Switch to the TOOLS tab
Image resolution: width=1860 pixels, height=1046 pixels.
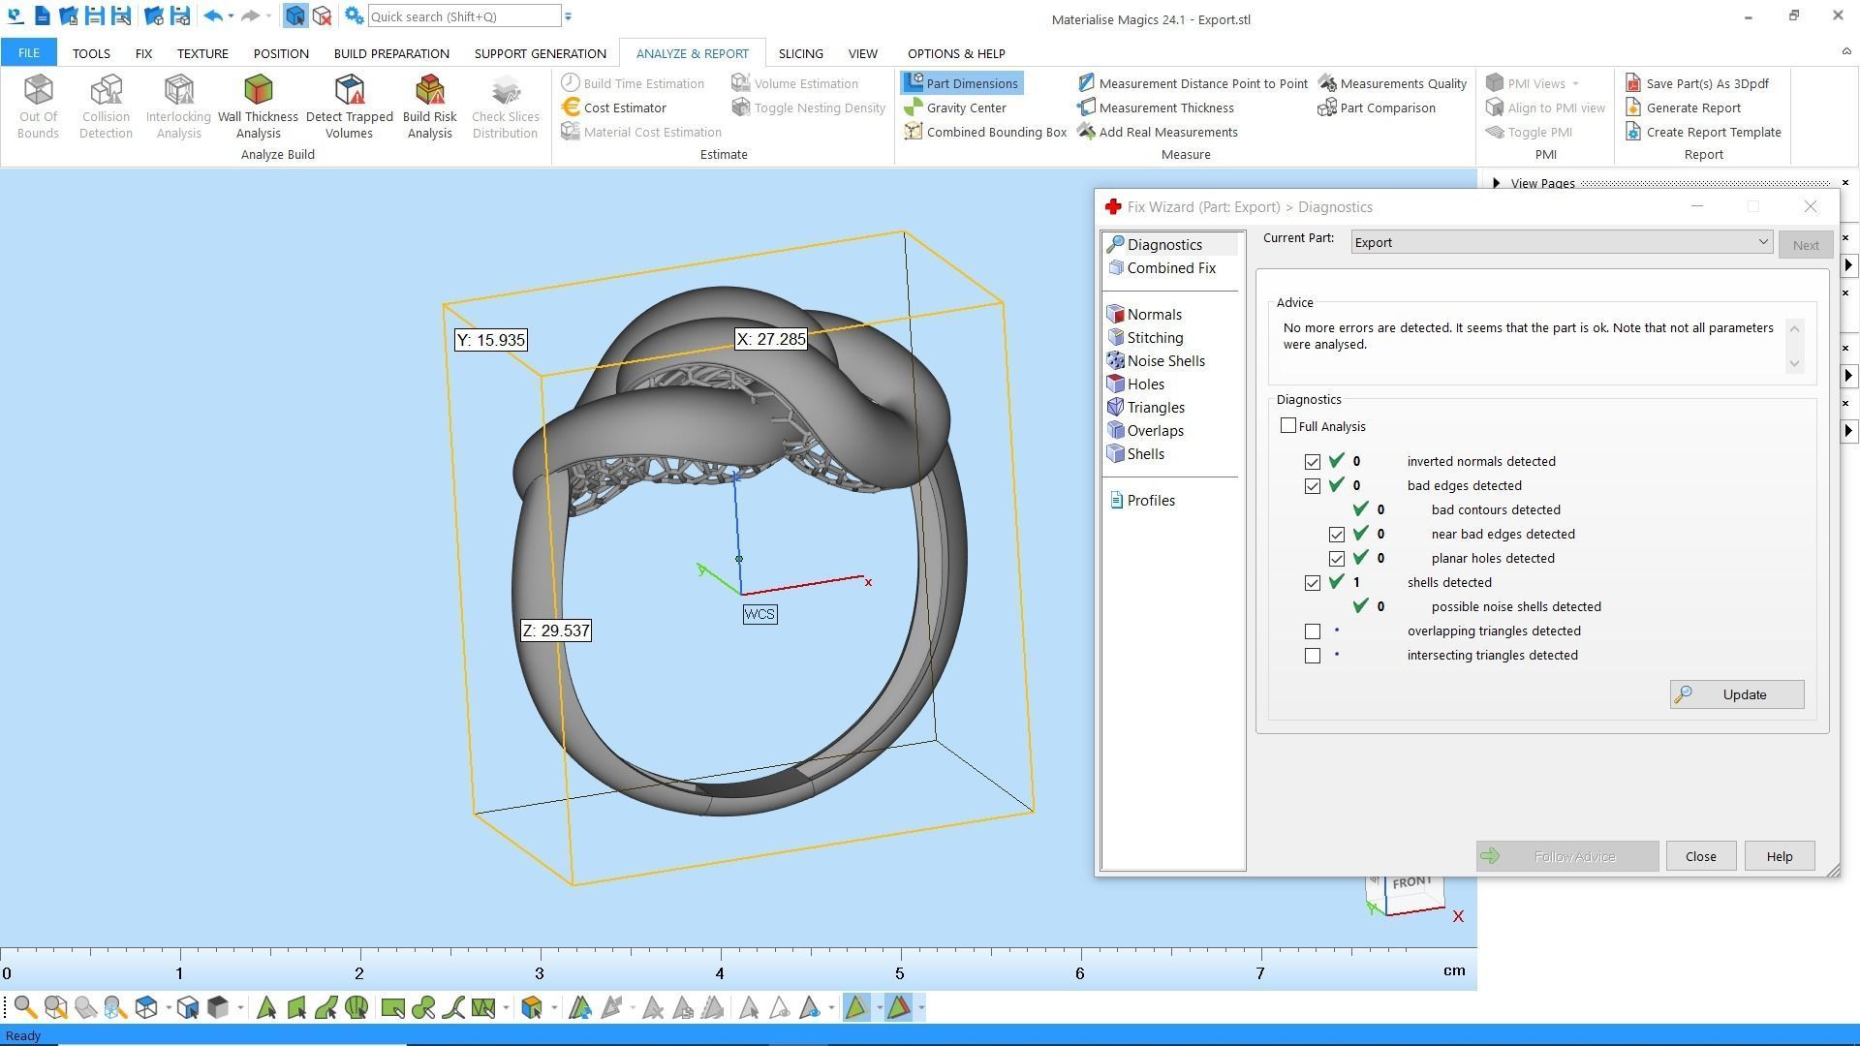(x=91, y=53)
